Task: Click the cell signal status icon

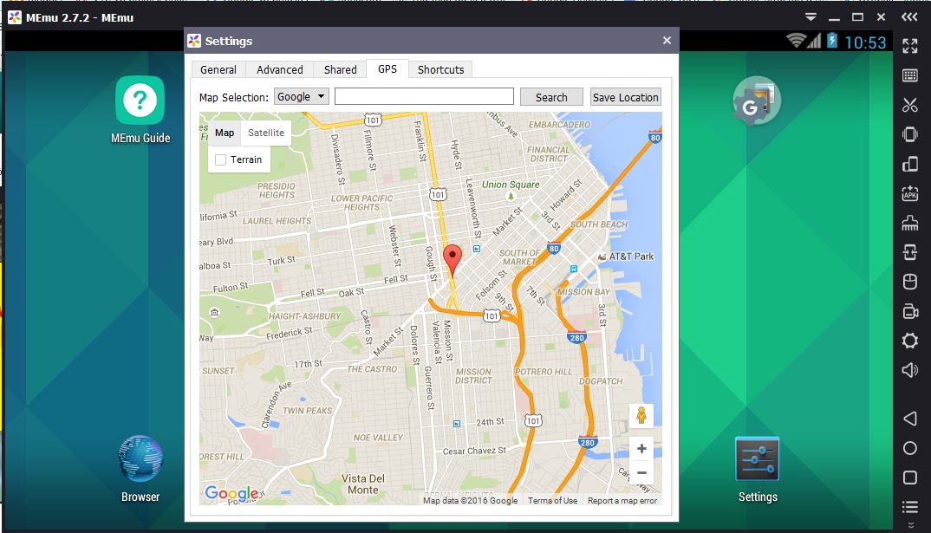Action: point(814,41)
